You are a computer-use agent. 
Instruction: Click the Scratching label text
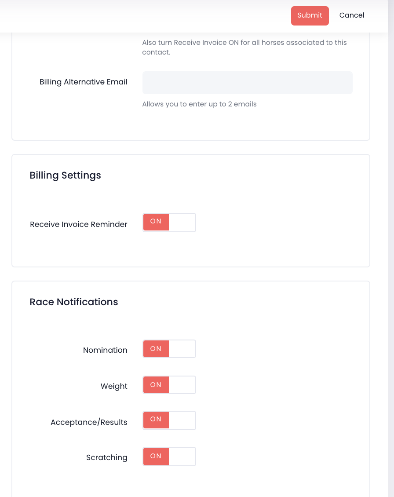pyautogui.click(x=107, y=457)
